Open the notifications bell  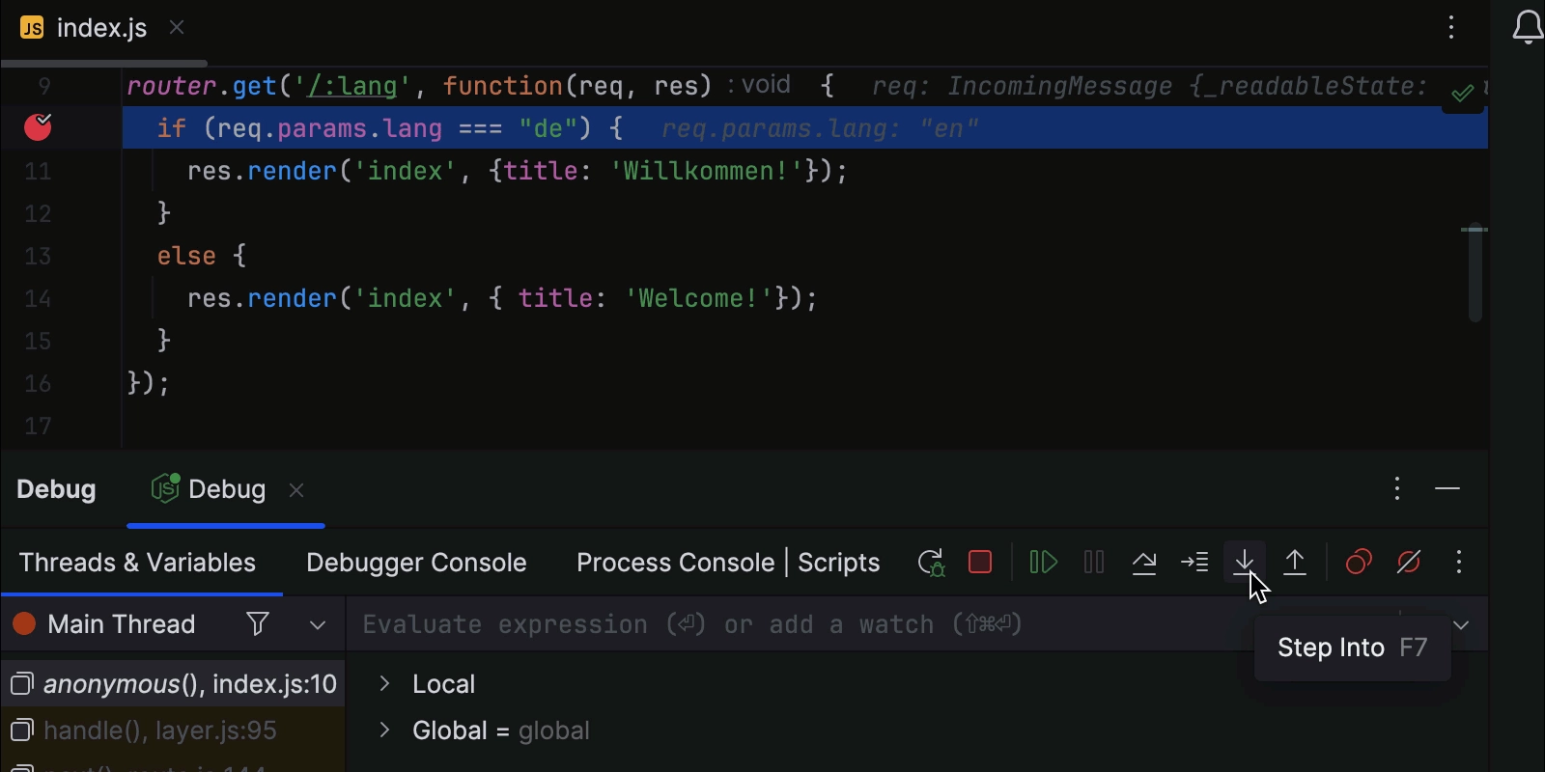click(1528, 27)
